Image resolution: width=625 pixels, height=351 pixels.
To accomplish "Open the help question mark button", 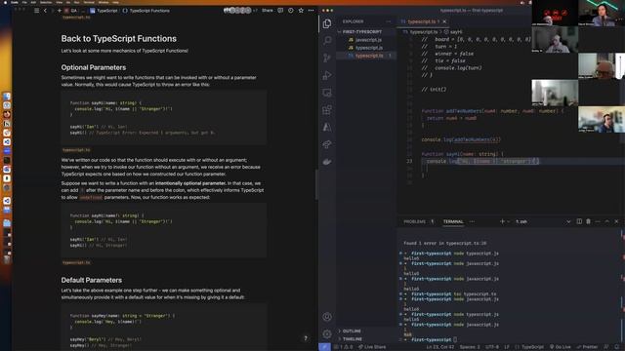I will click(x=306, y=338).
